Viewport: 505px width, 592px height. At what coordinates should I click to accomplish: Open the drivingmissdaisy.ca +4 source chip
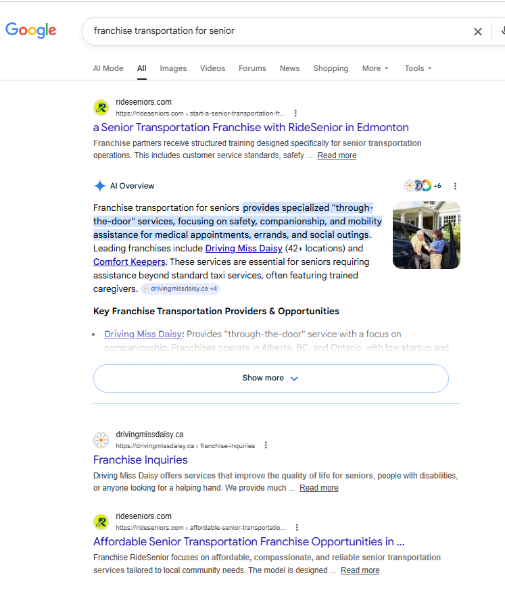tap(181, 289)
